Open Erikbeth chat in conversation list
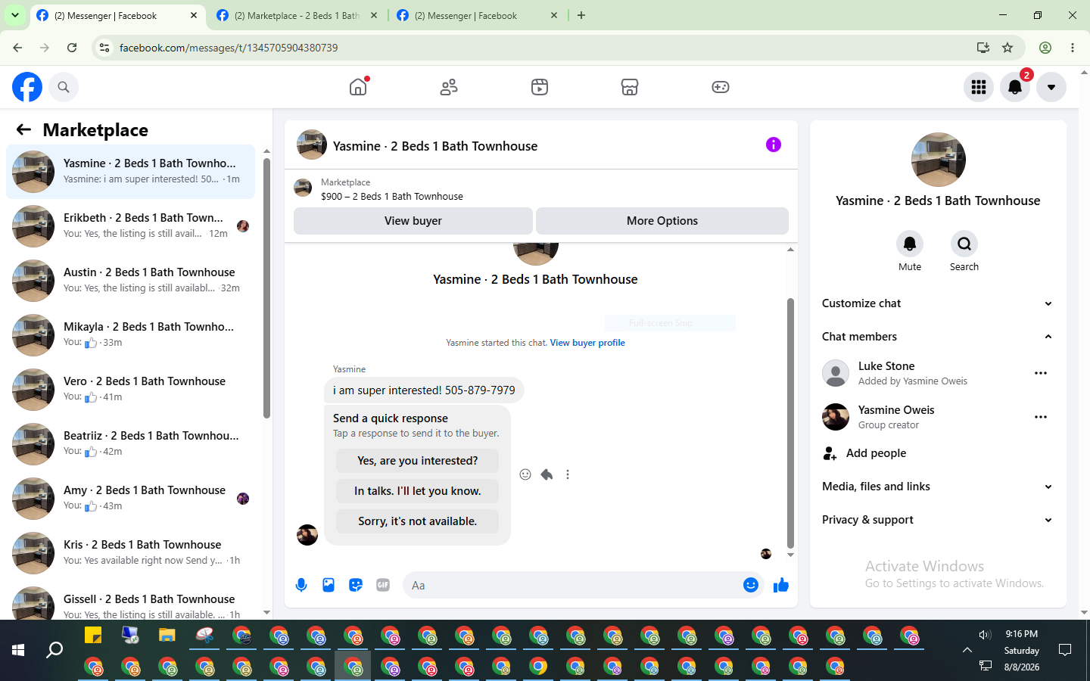This screenshot has height=681, width=1090. pos(131,226)
